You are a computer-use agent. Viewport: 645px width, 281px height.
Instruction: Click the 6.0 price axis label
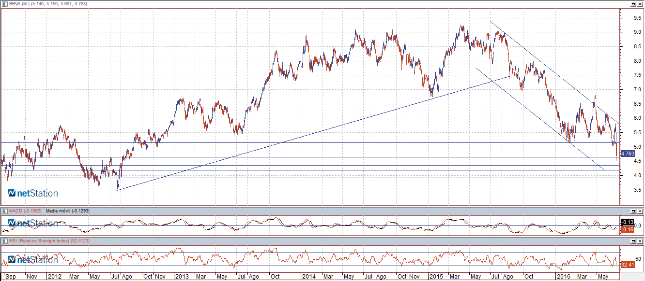(x=638, y=118)
